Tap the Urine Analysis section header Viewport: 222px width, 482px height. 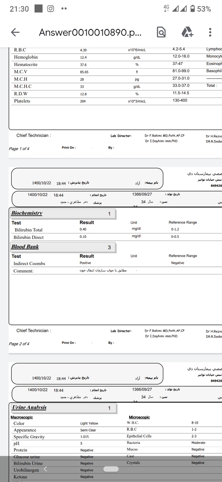click(x=29, y=407)
